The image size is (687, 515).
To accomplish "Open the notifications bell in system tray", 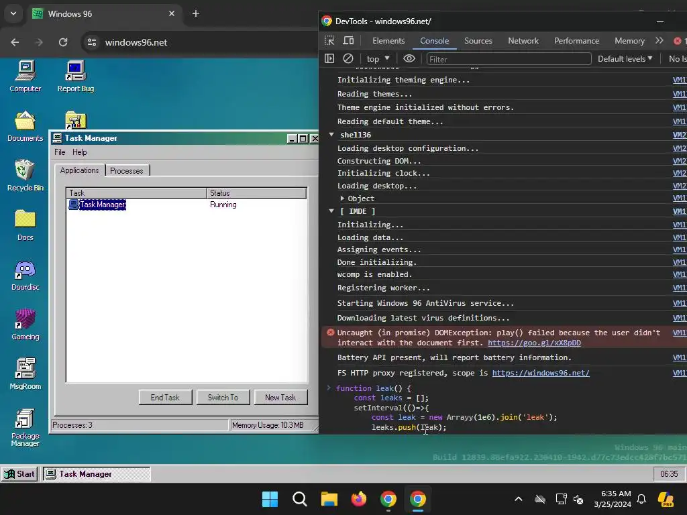I will tap(641, 499).
